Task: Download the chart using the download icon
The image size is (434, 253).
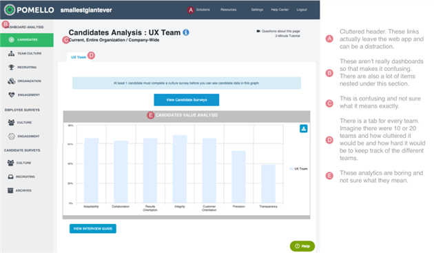Action: coord(303,129)
